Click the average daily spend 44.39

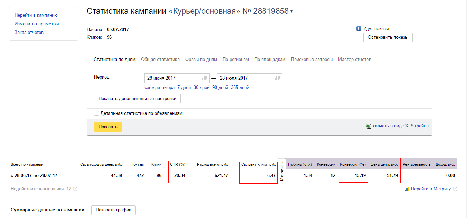(116, 176)
